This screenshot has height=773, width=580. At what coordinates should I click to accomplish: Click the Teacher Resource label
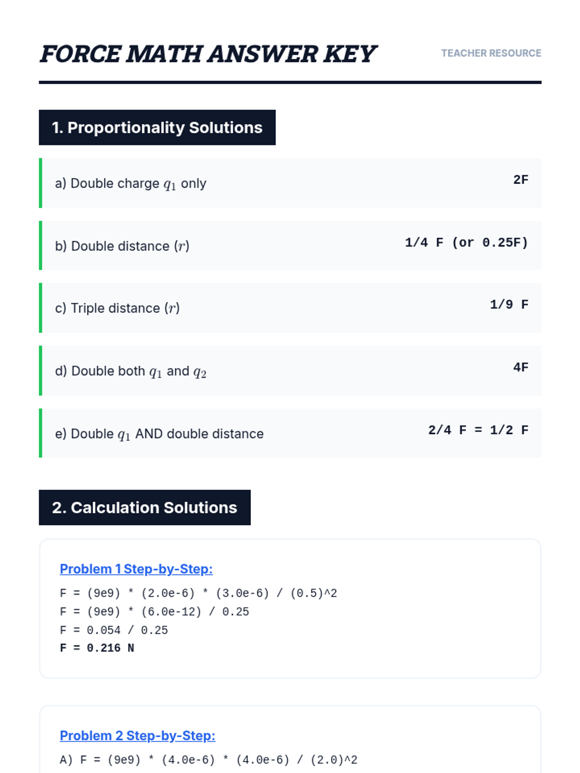point(491,53)
